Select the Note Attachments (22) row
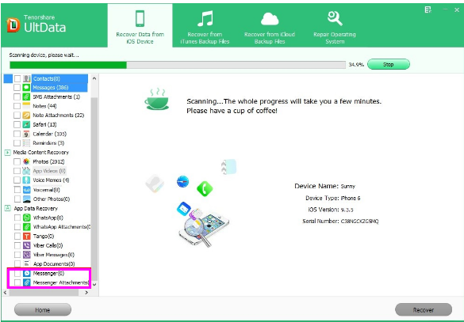464x322 pixels. [58, 115]
